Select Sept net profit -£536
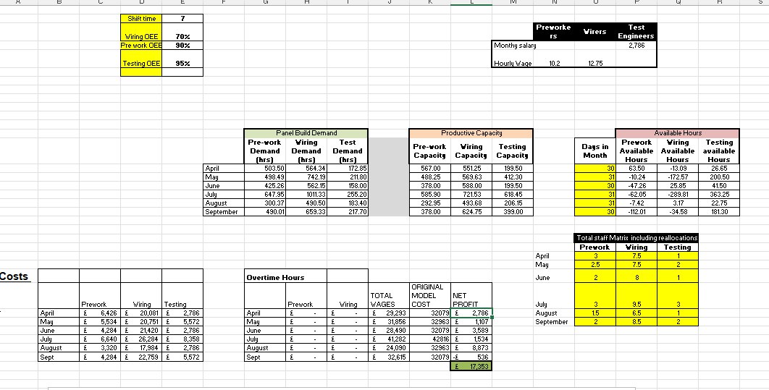Viewport: 769px width, 390px height. [x=471, y=357]
